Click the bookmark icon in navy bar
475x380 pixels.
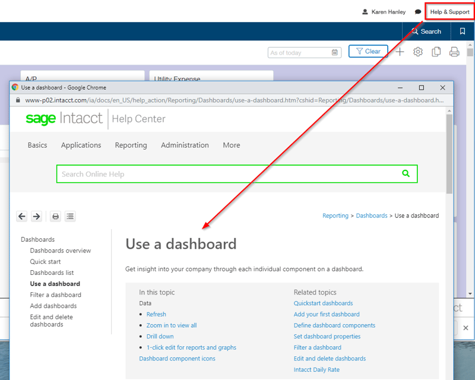click(463, 31)
